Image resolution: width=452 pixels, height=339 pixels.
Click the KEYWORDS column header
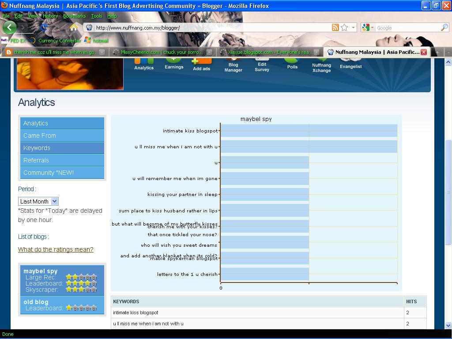click(x=257, y=301)
